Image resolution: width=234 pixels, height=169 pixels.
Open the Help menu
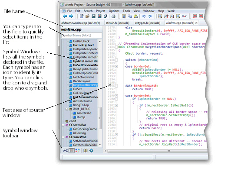click(161, 11)
